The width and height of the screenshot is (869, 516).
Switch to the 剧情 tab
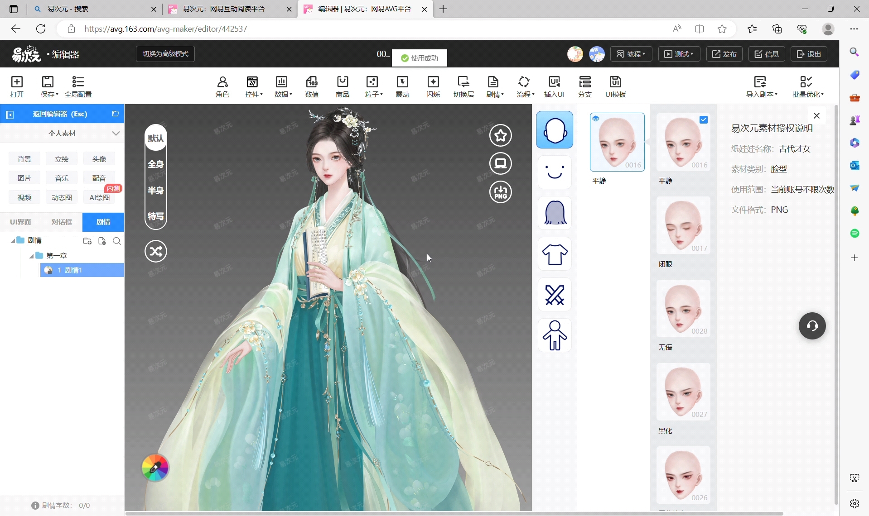click(x=103, y=222)
